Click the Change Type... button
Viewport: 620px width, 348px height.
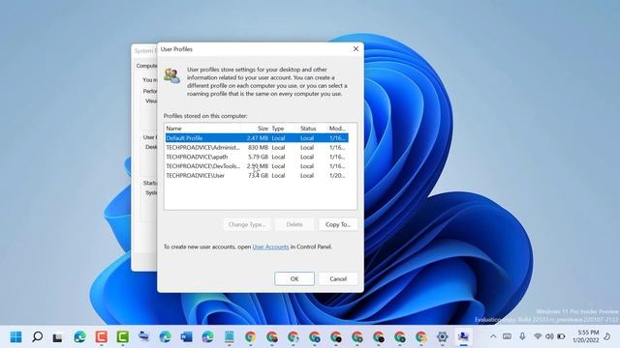click(x=247, y=224)
